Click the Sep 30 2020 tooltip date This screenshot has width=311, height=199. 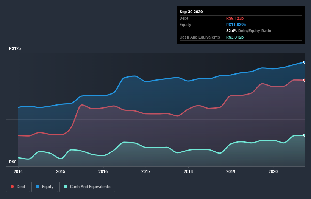tap(191, 12)
